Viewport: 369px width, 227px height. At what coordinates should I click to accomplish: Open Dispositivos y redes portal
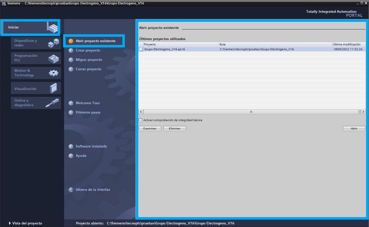coord(36,43)
